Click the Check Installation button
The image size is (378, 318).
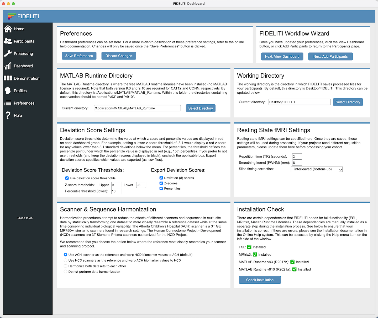260,280
